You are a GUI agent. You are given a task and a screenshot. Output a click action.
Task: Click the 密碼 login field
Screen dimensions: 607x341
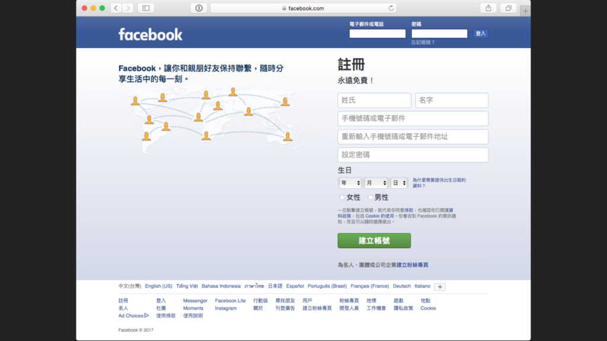(439, 34)
